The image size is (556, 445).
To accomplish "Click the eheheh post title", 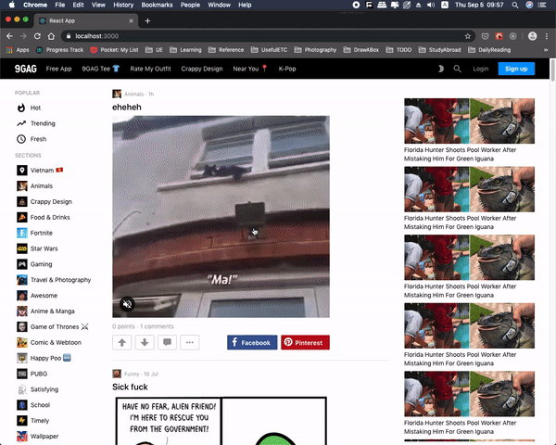I will pos(127,108).
